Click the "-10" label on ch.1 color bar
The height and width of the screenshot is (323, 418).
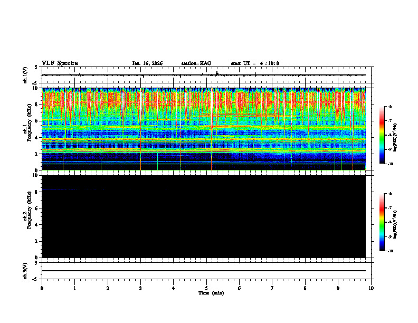coord(391,164)
